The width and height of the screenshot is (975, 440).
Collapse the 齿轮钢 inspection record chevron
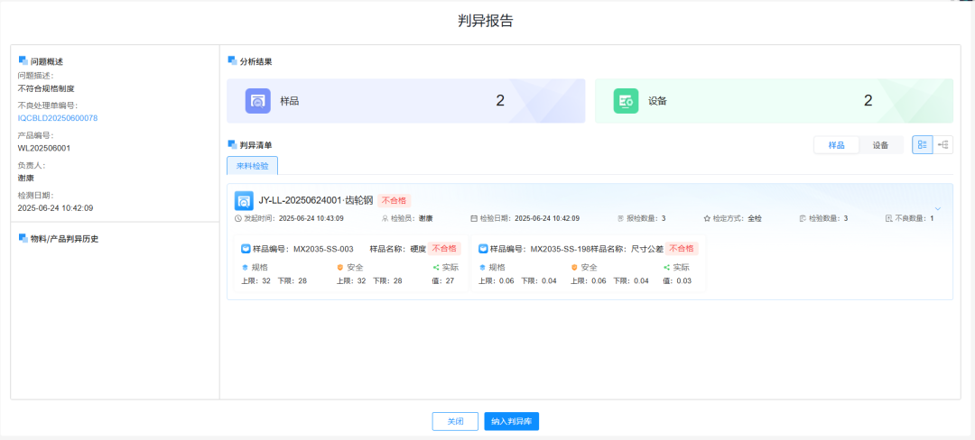point(937,208)
